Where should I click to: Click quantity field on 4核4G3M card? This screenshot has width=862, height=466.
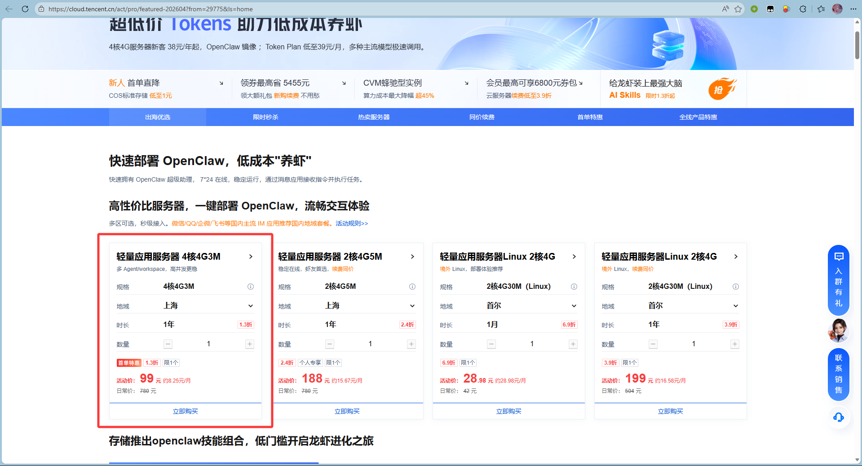pyautogui.click(x=208, y=344)
